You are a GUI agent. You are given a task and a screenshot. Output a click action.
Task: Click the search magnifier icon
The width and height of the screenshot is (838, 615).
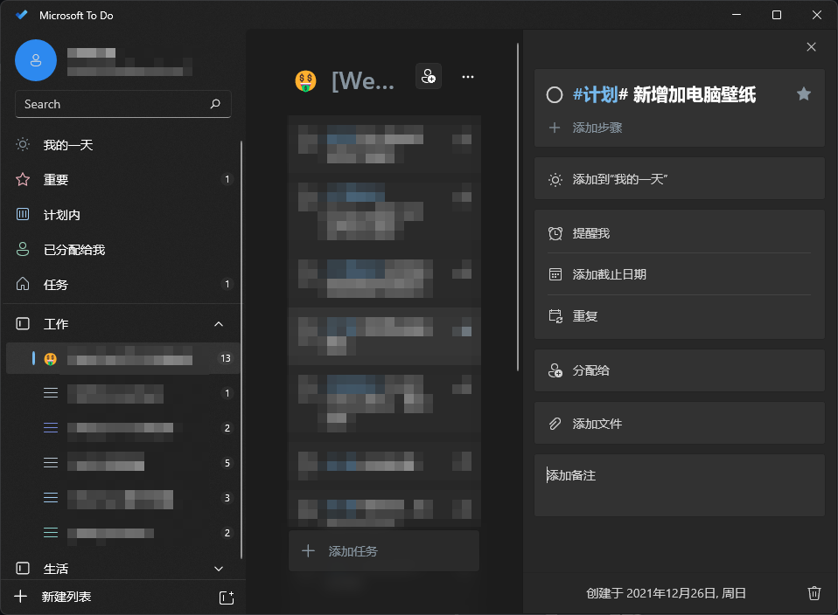(x=215, y=104)
